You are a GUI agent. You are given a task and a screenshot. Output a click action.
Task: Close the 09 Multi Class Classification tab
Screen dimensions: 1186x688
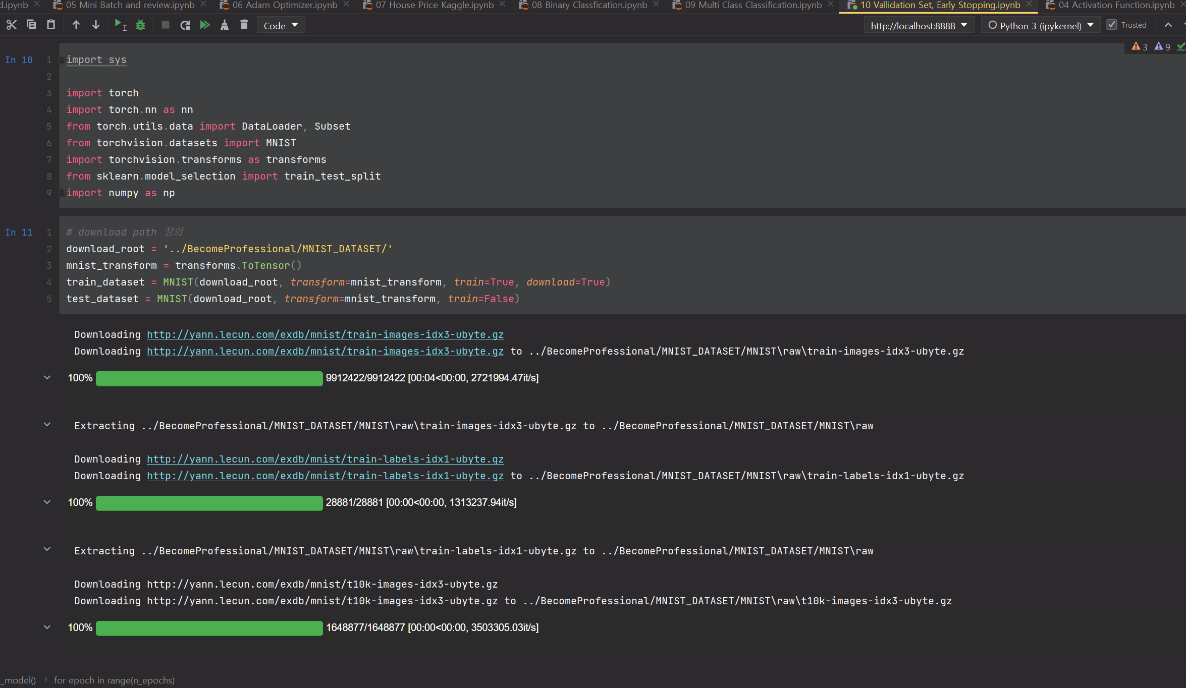click(x=831, y=5)
